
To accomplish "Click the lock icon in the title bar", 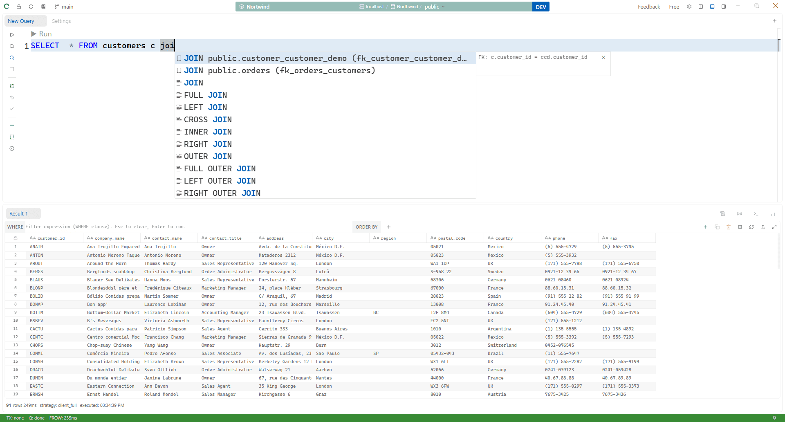I will click(x=19, y=7).
